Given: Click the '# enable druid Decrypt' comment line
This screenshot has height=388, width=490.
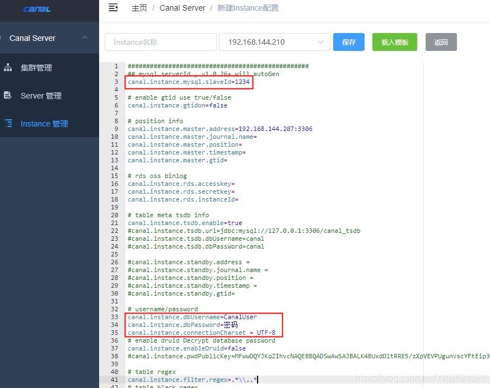Looking at the screenshot, I should (201, 340).
